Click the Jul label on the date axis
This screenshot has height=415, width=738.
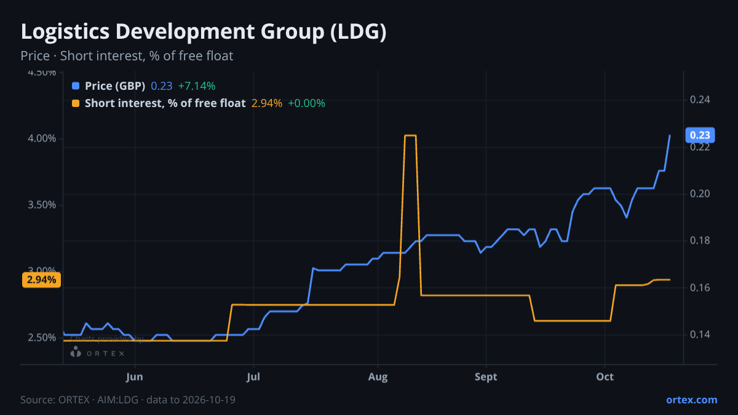(x=253, y=376)
